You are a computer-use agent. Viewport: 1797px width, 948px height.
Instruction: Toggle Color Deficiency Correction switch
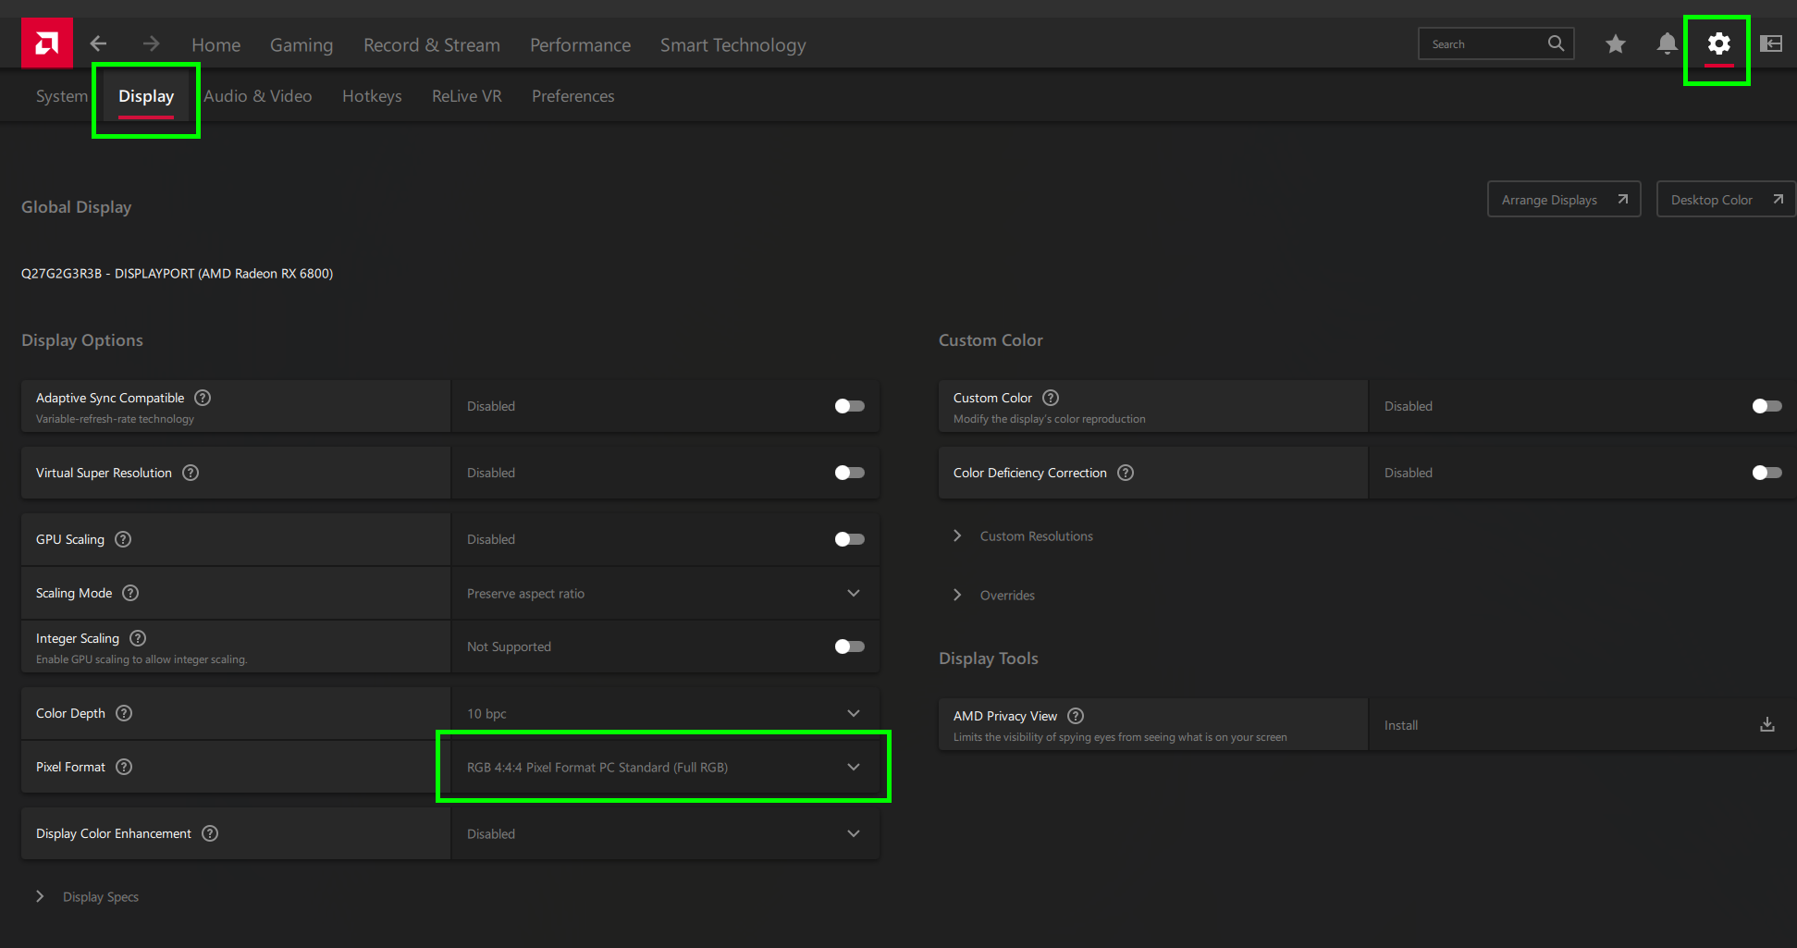[1766, 473]
